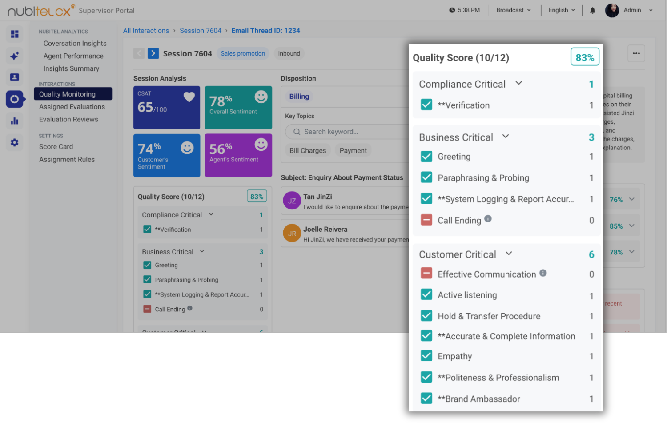Click the Bill Charges topic chip

click(x=308, y=150)
